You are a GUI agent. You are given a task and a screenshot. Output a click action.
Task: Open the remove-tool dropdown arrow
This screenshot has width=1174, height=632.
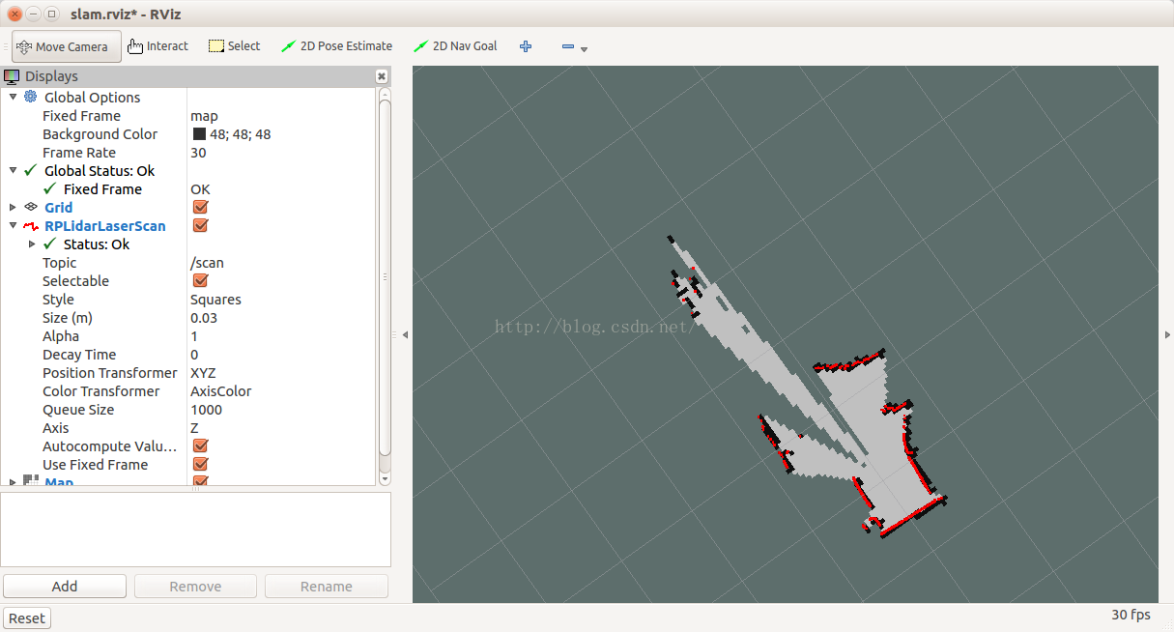point(584,49)
